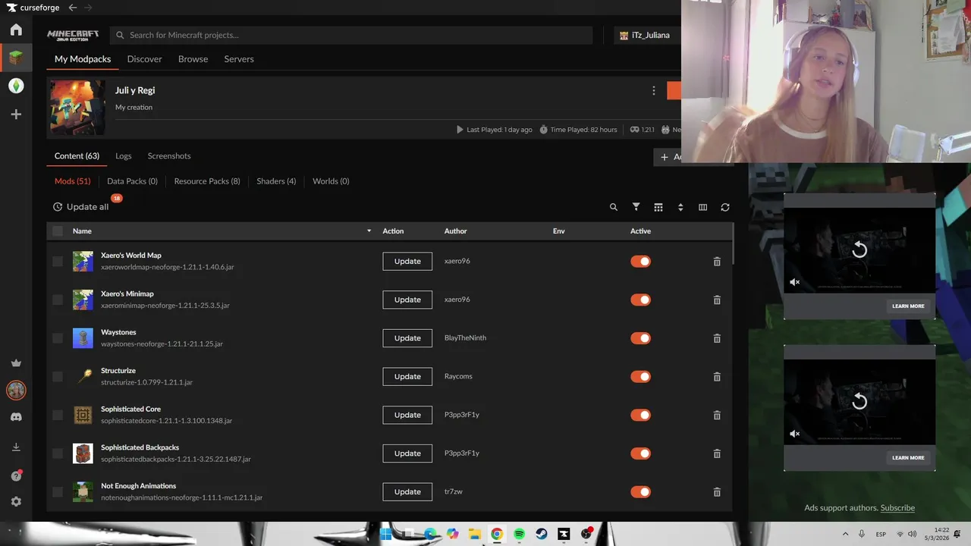Refresh the mod list

point(725,207)
